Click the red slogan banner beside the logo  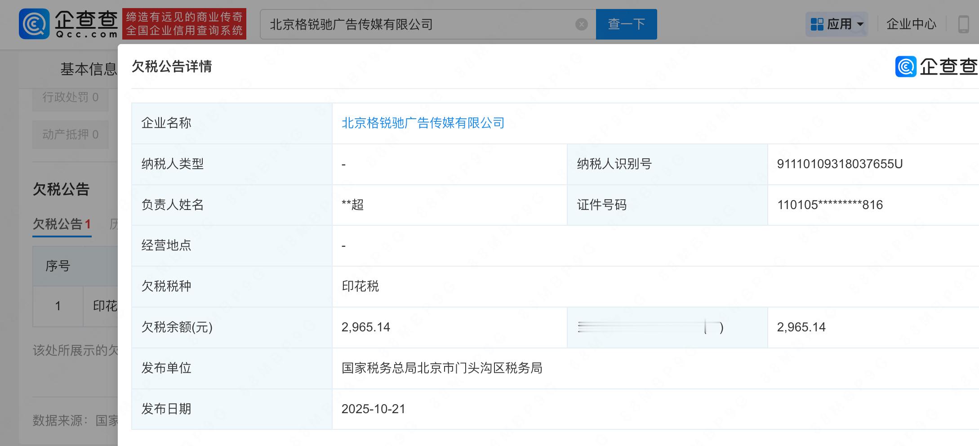(184, 24)
